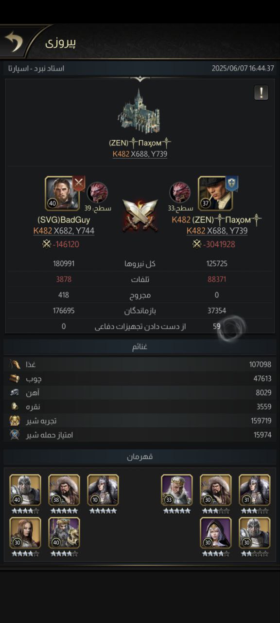Open defender's level 37 avatar portrait
The height and width of the screenshot is (623, 280).
(x=214, y=193)
